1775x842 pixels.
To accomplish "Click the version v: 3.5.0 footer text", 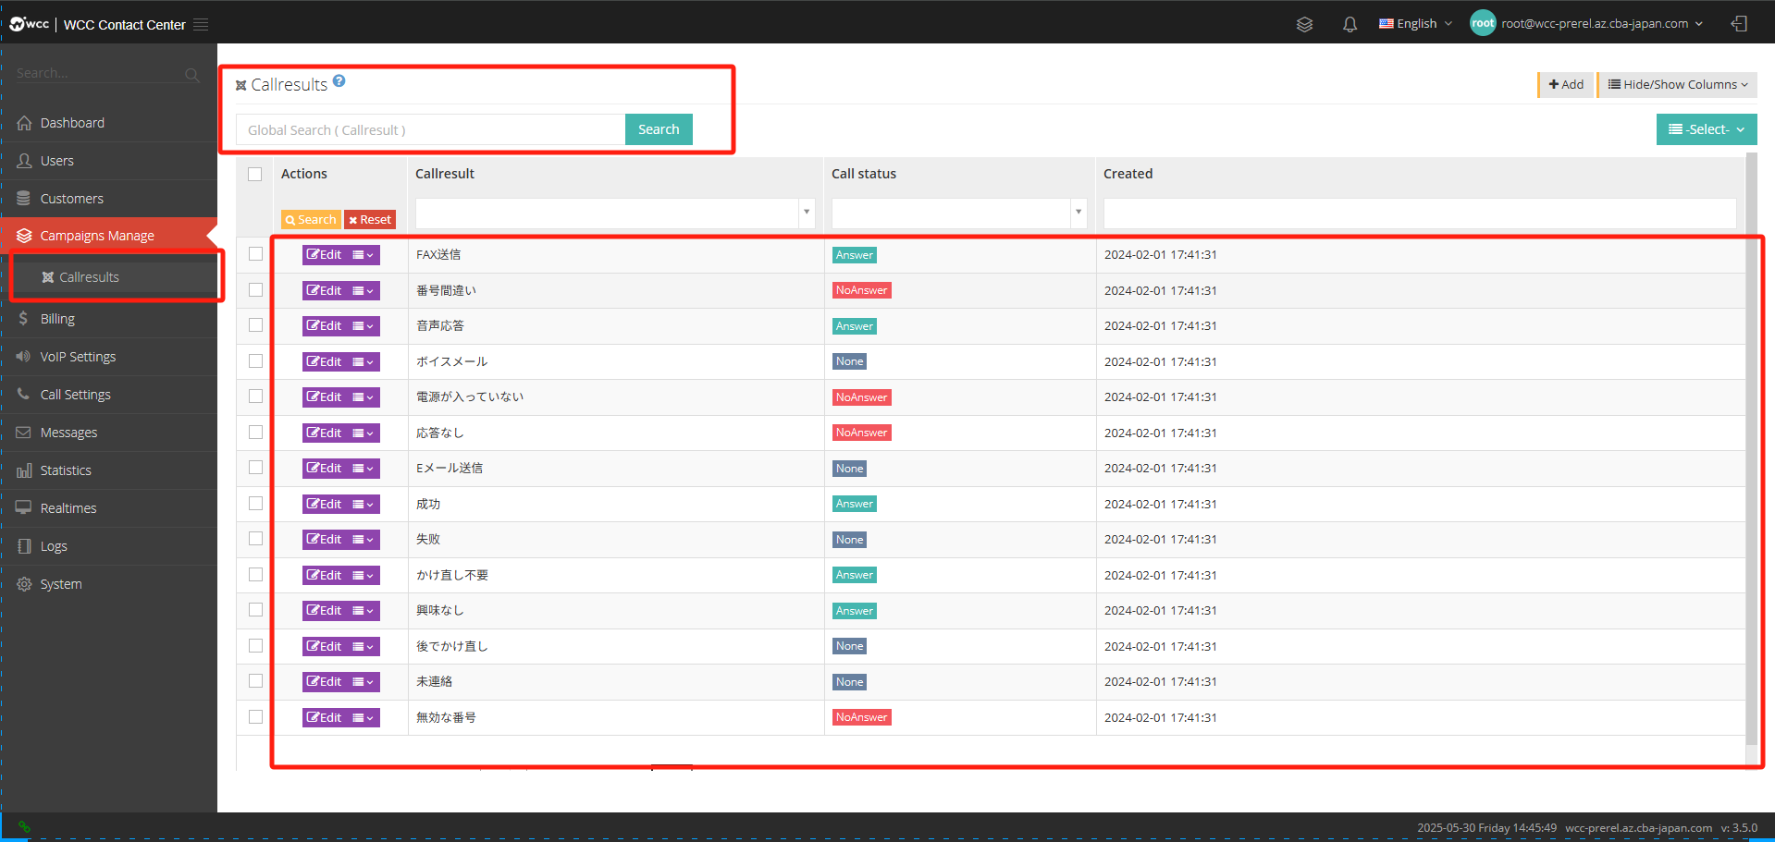I will tap(1739, 828).
